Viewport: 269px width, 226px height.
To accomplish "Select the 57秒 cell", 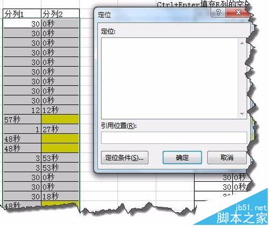I will [x=22, y=119].
